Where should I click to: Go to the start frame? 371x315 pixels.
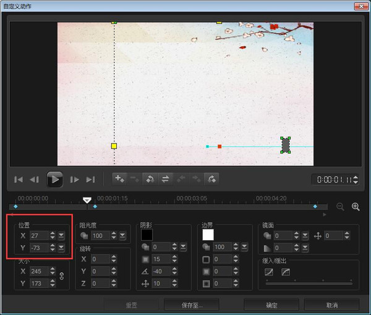[19, 179]
